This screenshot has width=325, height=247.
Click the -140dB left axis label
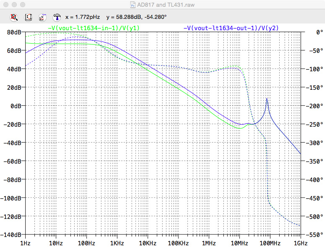click(x=11, y=235)
